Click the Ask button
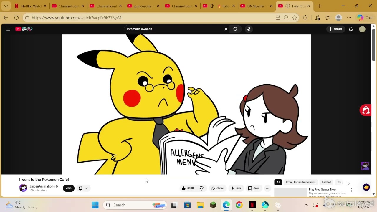377x212 pixels. click(x=236, y=188)
